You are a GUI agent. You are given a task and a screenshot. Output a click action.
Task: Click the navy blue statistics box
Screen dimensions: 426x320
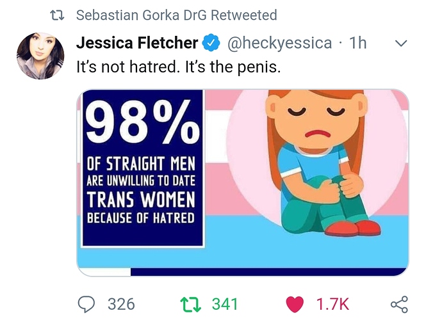pyautogui.click(x=142, y=168)
